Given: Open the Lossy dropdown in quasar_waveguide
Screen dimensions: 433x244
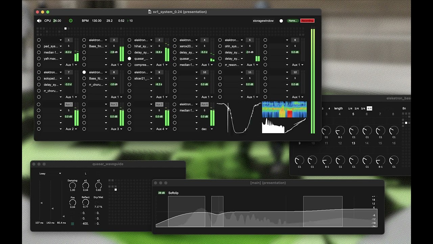Looking at the screenshot, I should click(x=50, y=174).
